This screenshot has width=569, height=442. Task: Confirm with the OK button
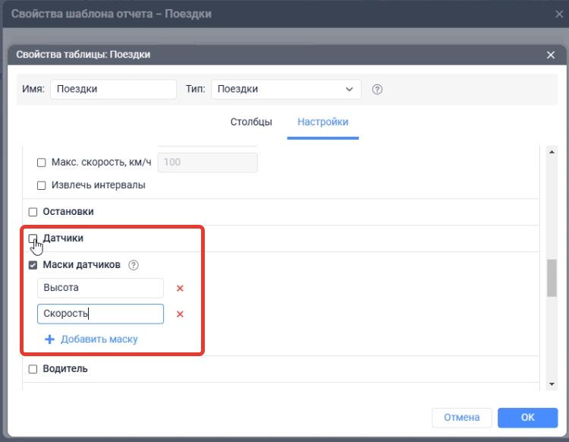[527, 418]
